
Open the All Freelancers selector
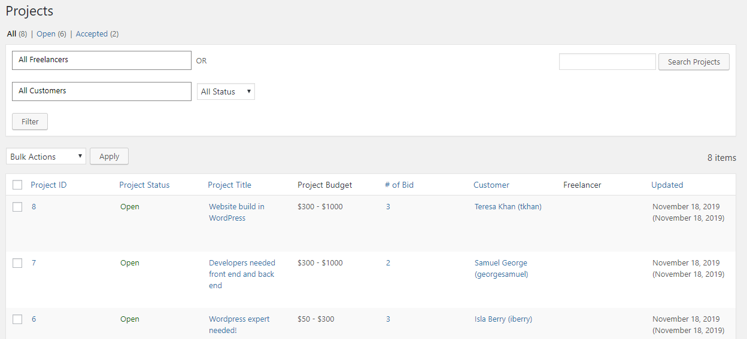click(102, 60)
